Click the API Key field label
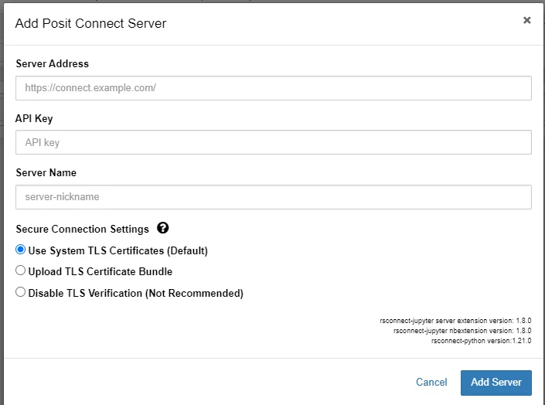 point(34,118)
